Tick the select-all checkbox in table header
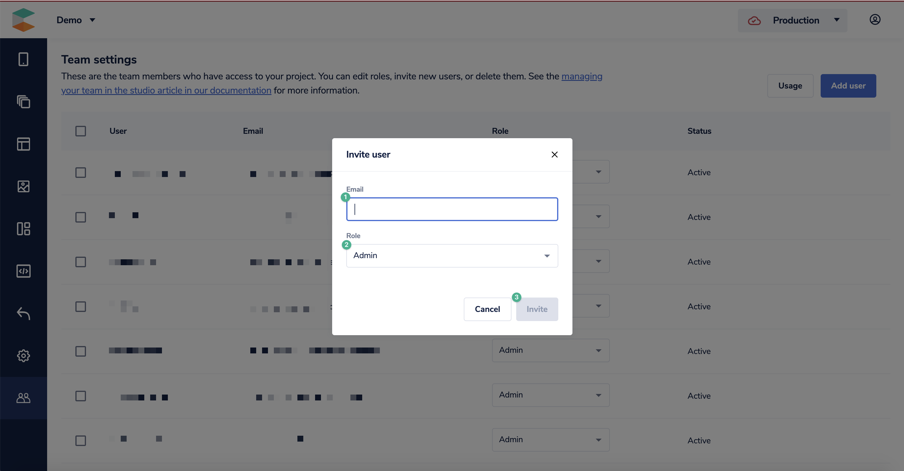This screenshot has width=904, height=471. point(80,131)
